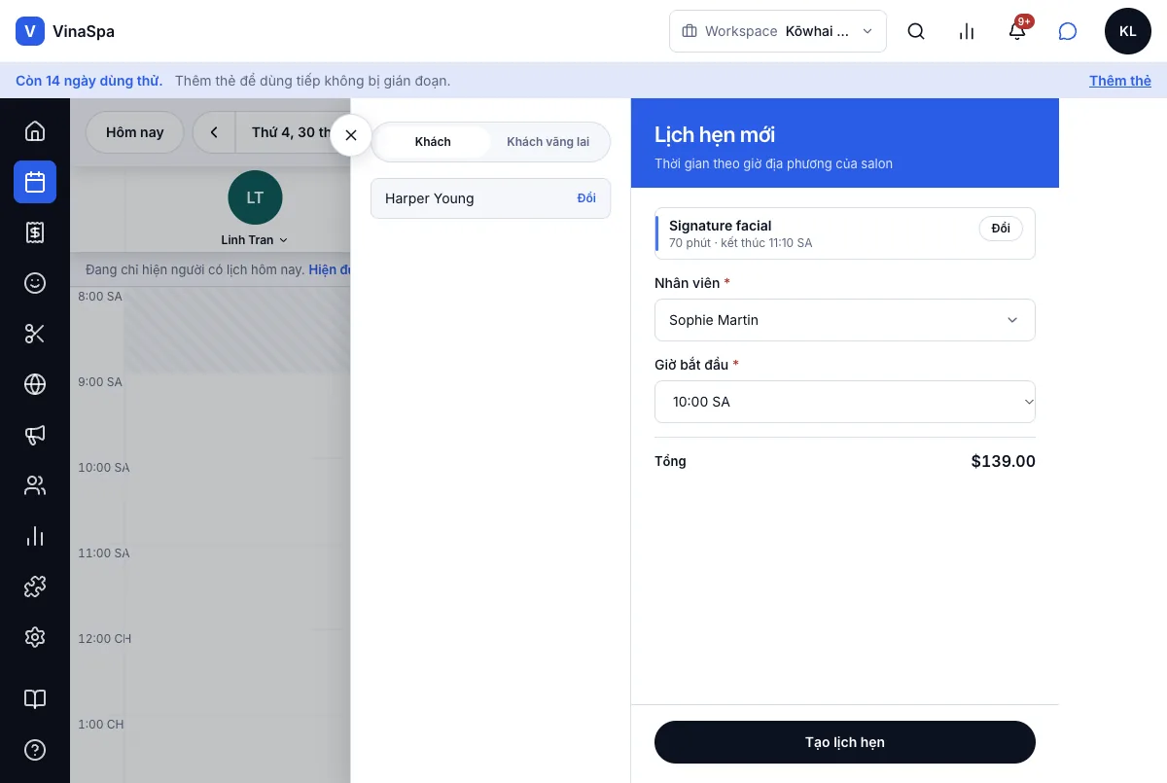Viewport: 1167px width, 783px height.
Task: Open the bar chart reports icon in sidebar
Action: (35, 536)
